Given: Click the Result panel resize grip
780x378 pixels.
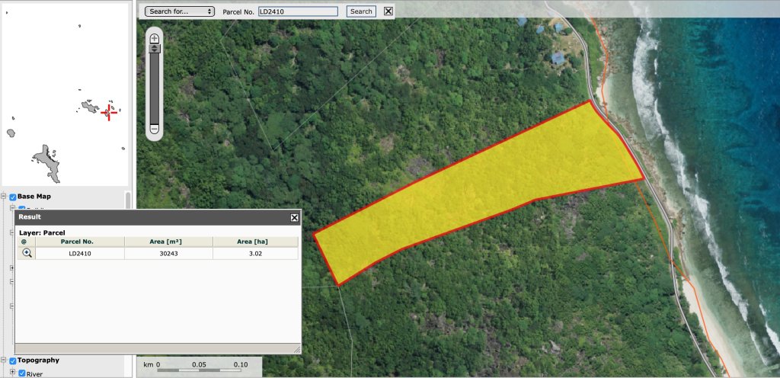Looking at the screenshot, I should pyautogui.click(x=297, y=350).
